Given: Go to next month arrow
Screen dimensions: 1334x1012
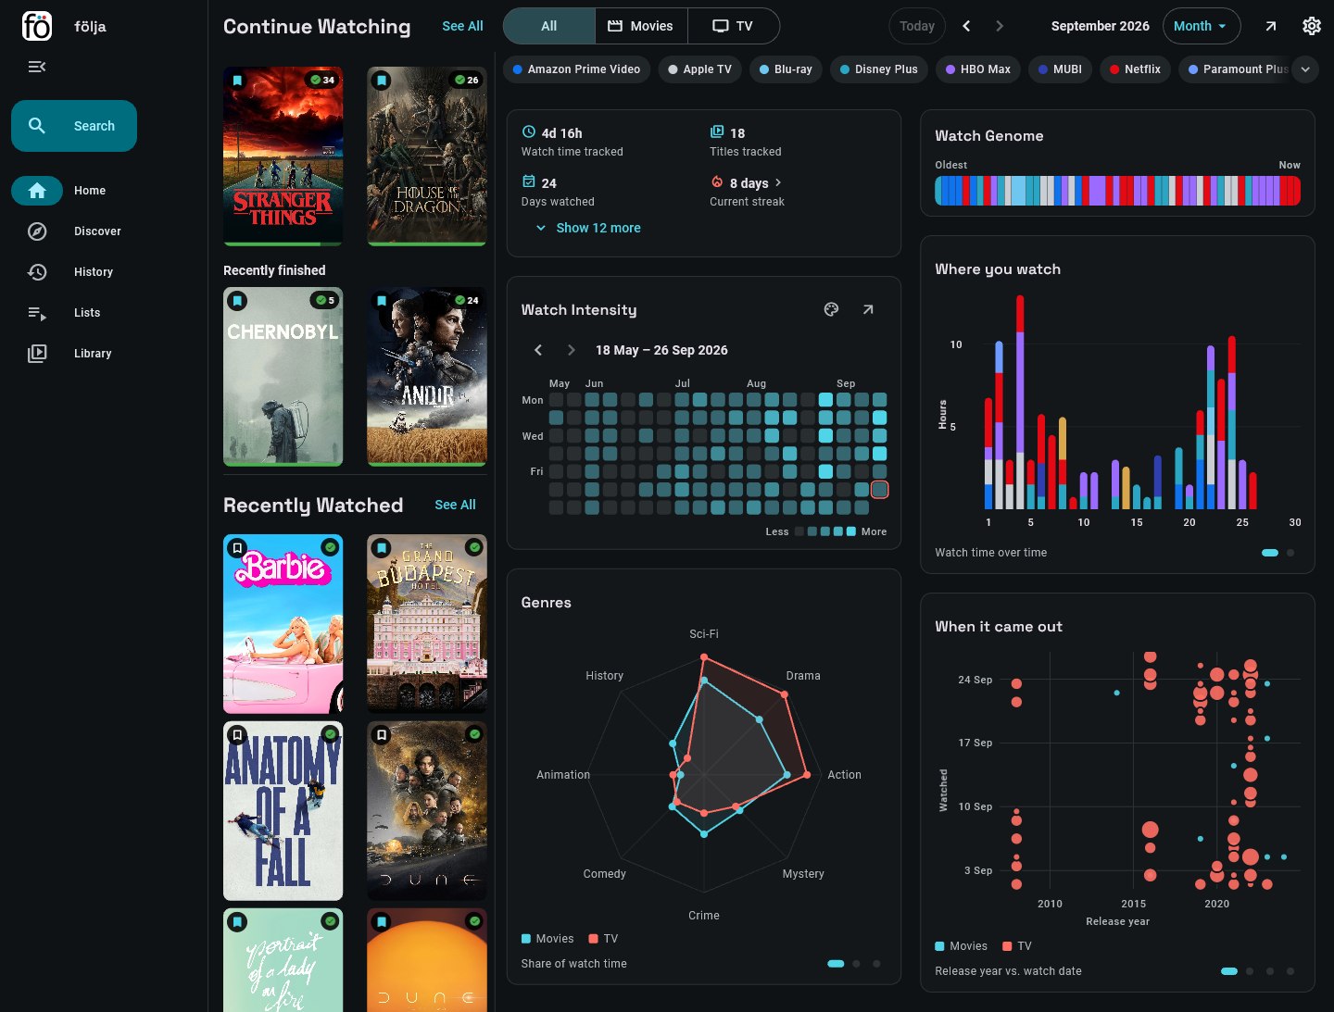Looking at the screenshot, I should (x=1000, y=26).
